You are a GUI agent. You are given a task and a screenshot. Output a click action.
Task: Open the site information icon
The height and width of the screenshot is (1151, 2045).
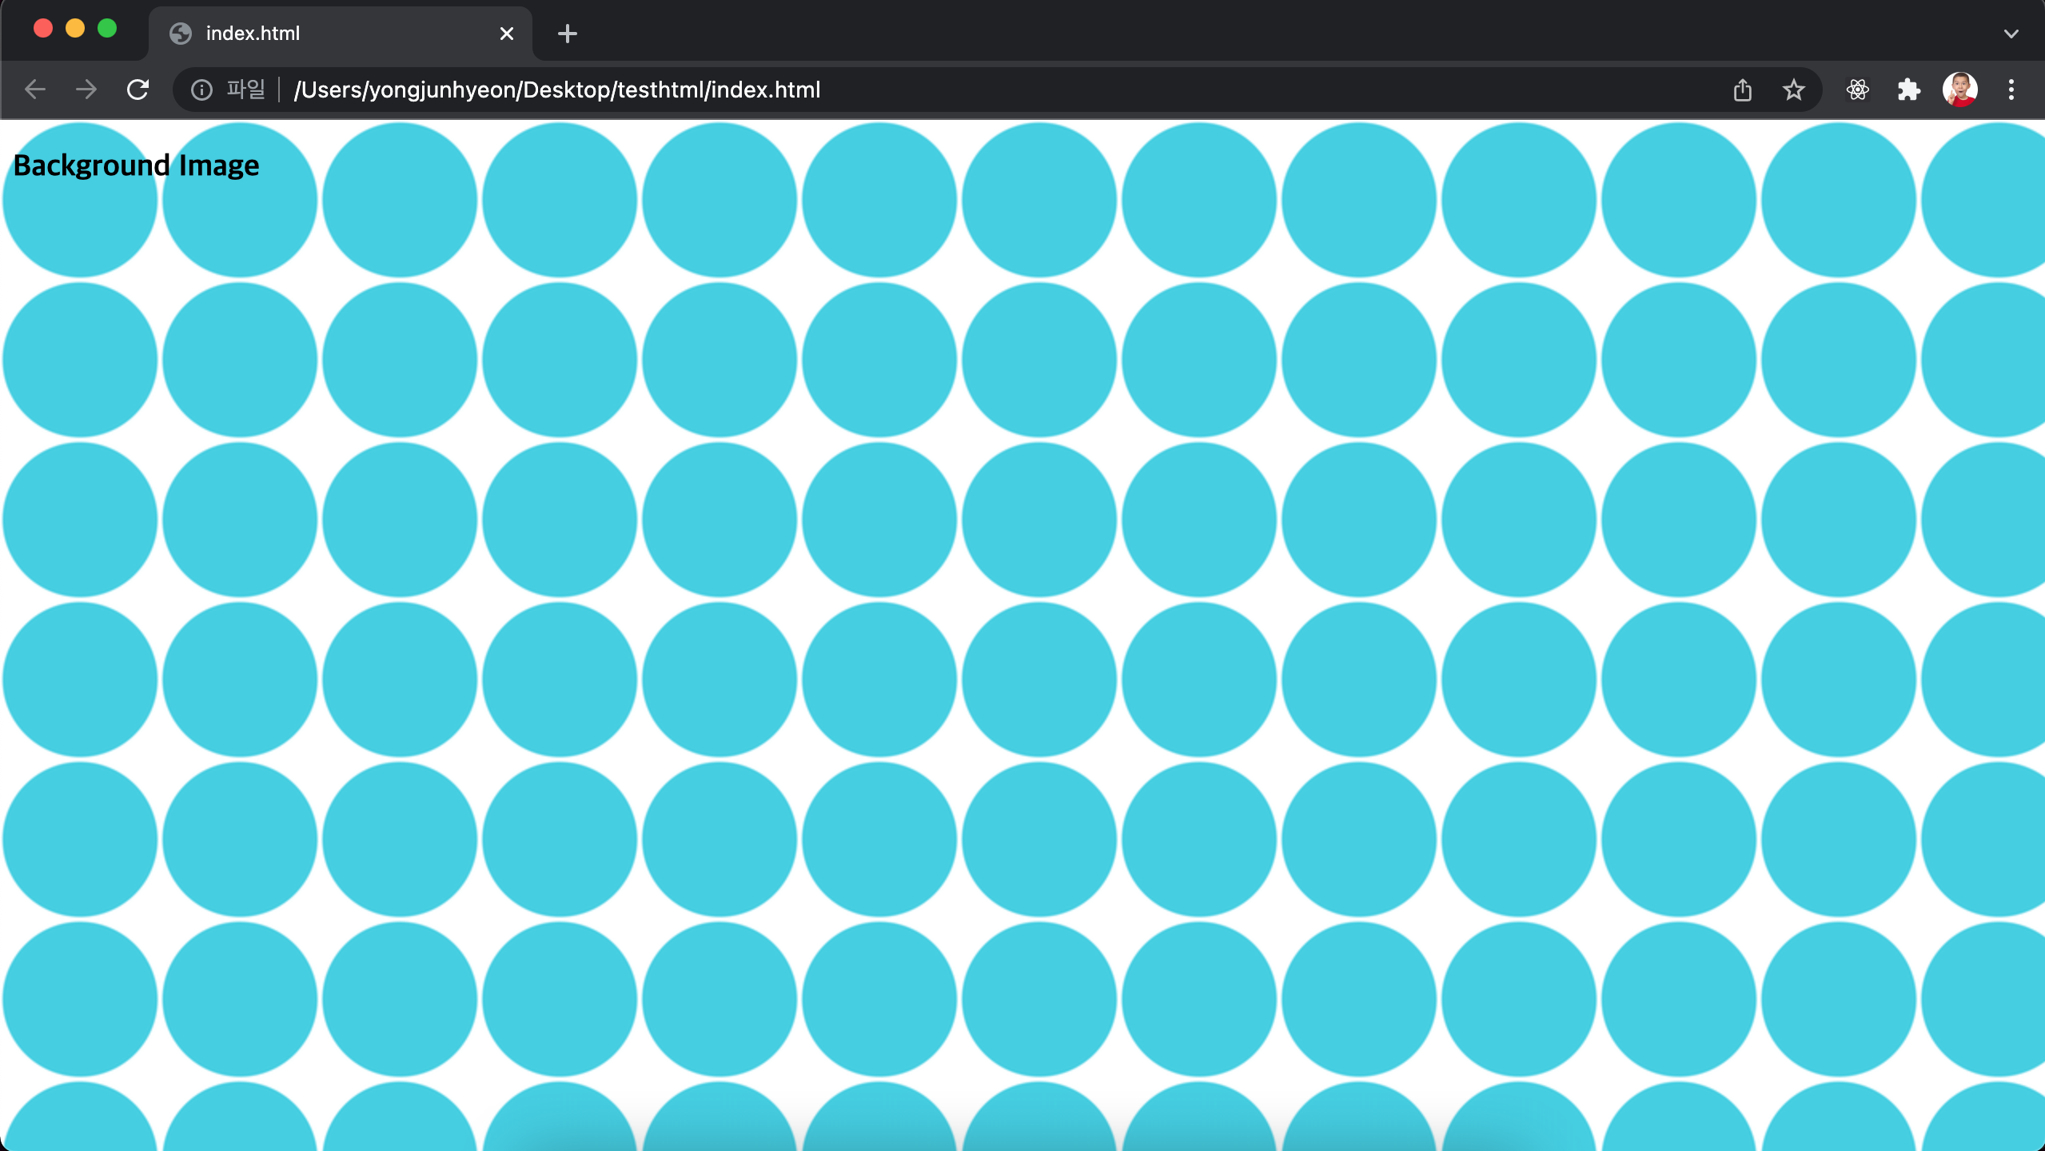[x=201, y=90]
